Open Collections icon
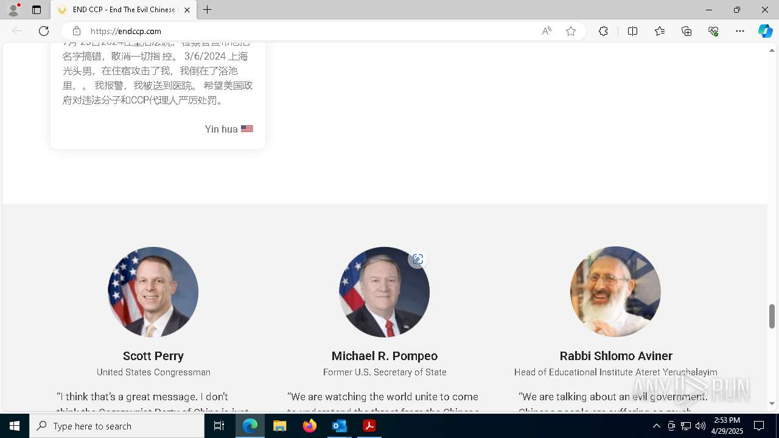 686,31
